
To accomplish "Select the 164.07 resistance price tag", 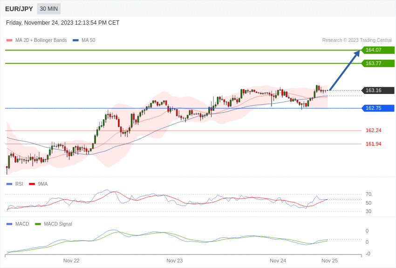I will click(378, 50).
